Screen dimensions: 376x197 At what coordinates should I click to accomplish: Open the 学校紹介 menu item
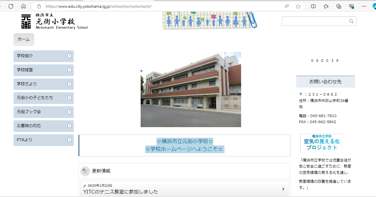pos(44,56)
